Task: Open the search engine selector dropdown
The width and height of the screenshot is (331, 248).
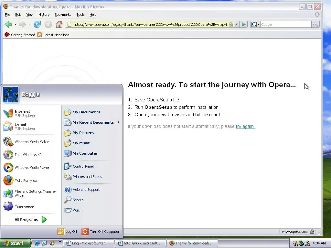Action: pyautogui.click(x=255, y=25)
